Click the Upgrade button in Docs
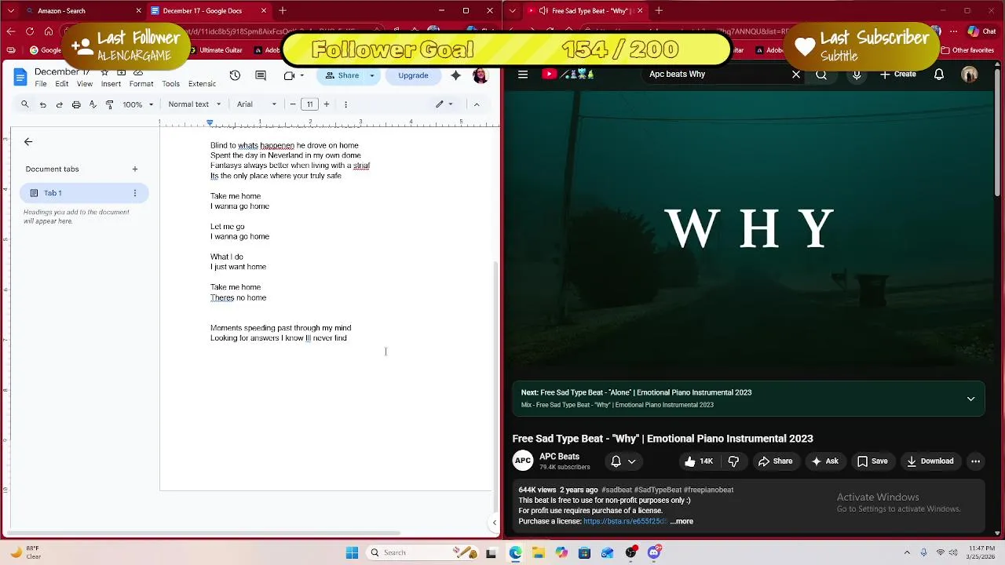The height and width of the screenshot is (565, 1005). pyautogui.click(x=413, y=75)
